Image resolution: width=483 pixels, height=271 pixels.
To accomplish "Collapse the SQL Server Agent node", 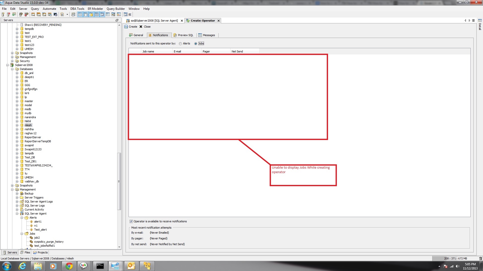I will (x=17, y=214).
